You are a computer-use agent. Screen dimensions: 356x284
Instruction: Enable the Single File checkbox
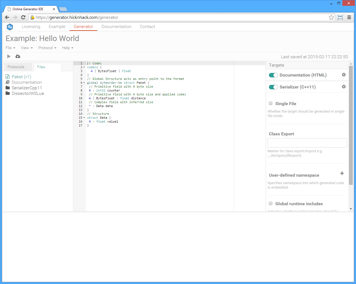coord(271,103)
